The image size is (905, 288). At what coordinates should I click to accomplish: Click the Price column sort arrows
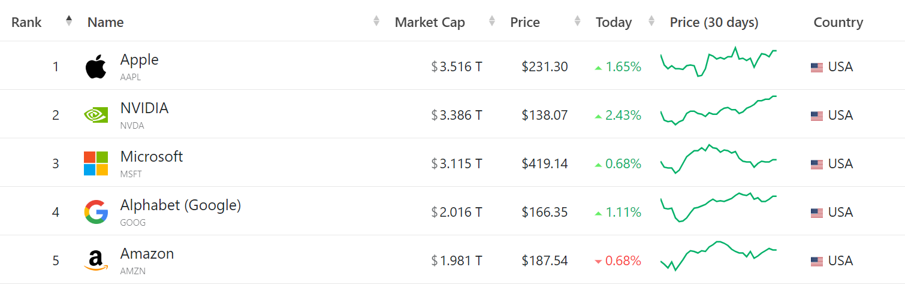point(577,22)
